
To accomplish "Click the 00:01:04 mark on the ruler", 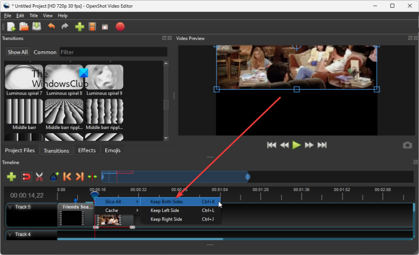I will pos(220,190).
